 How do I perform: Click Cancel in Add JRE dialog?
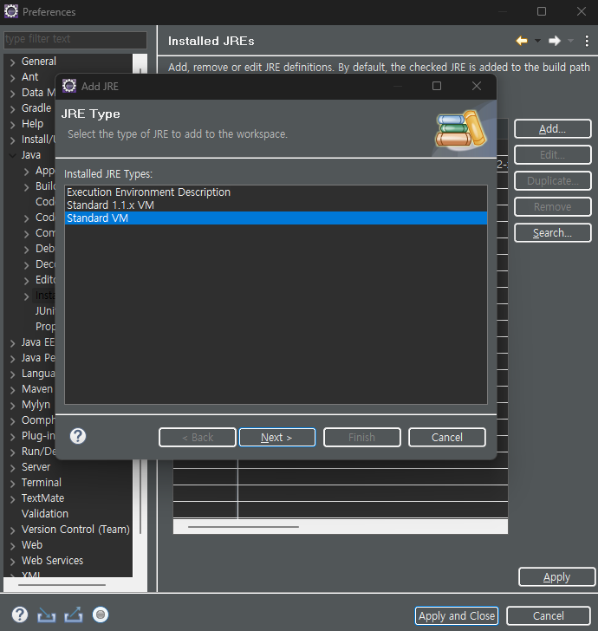[x=447, y=438]
